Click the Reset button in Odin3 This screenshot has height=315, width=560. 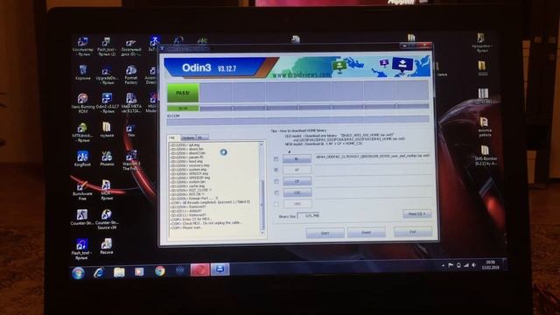point(366,233)
